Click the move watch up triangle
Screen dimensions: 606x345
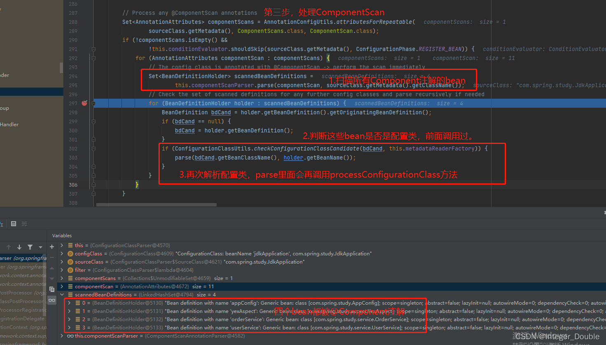click(x=52, y=268)
